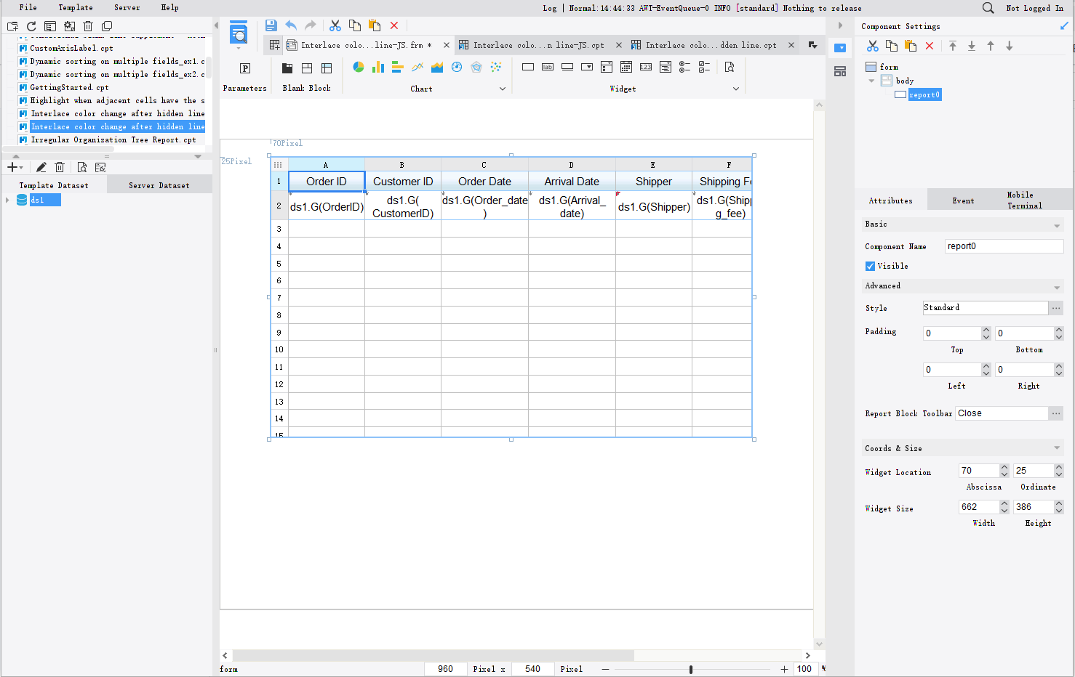1075x677 pixels.
Task: Click the Component Name input field
Action: 1004,246
